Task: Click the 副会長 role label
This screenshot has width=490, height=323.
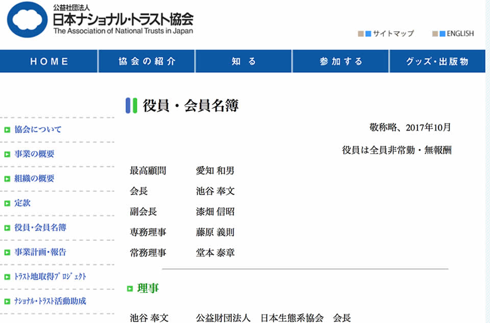Action: coord(143,211)
